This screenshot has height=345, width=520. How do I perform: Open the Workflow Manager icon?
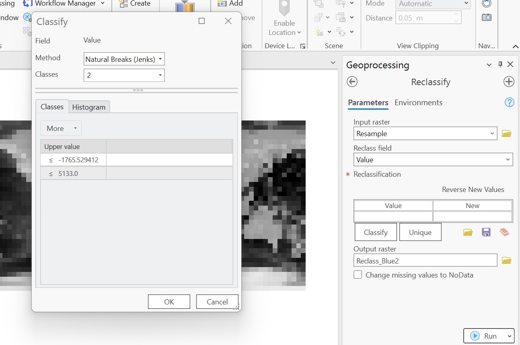(x=27, y=3)
